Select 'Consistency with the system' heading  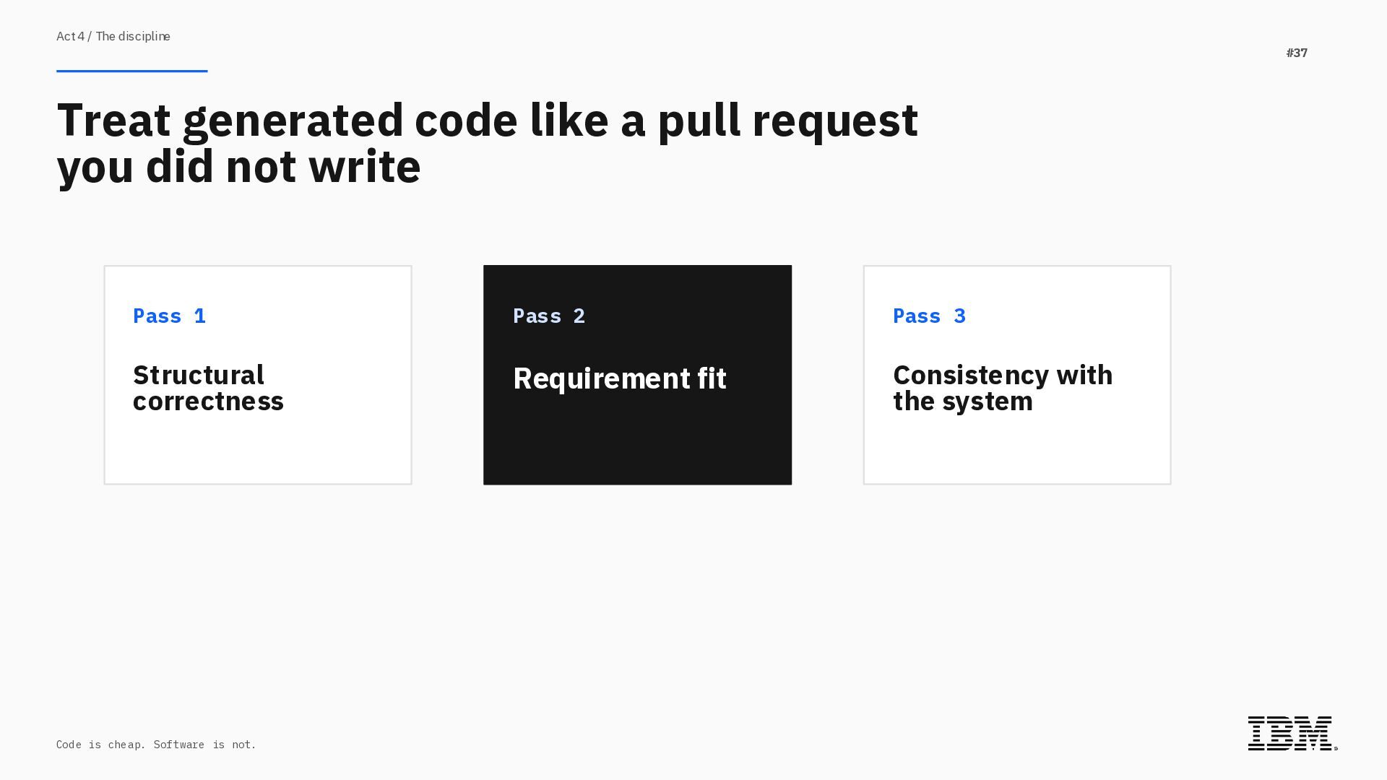(x=1002, y=388)
